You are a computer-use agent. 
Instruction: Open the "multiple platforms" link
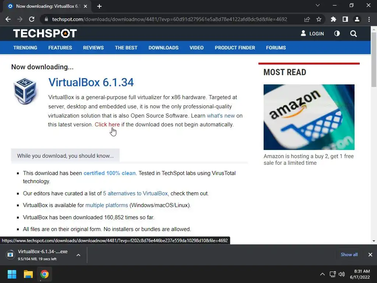[106, 205]
